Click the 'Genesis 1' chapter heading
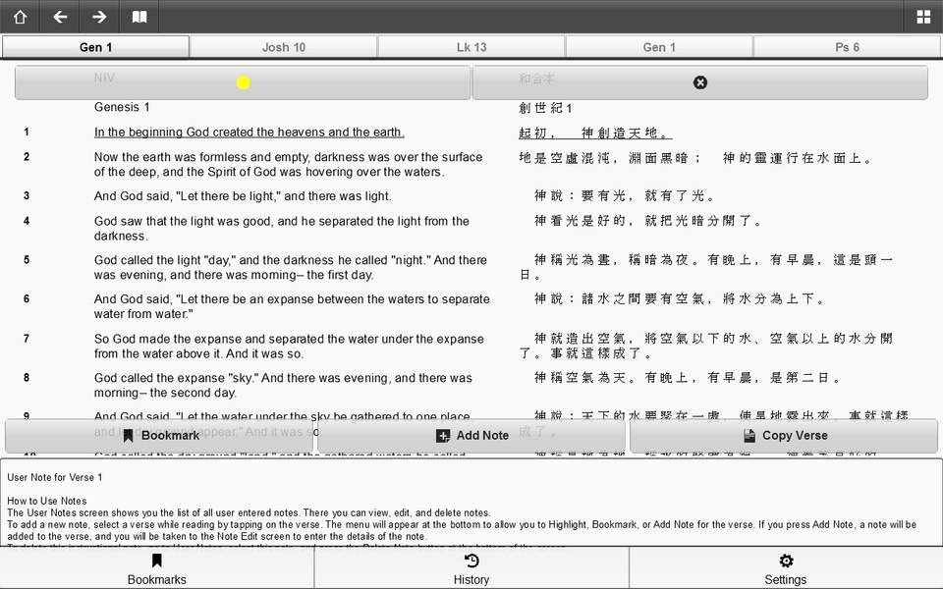This screenshot has width=943, height=589. pos(122,107)
